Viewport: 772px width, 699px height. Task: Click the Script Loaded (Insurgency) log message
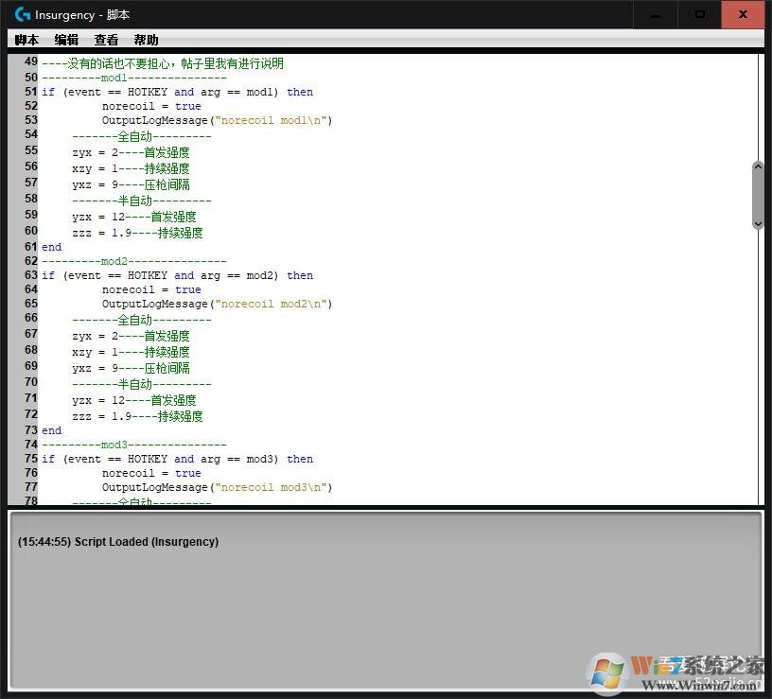[x=118, y=542]
